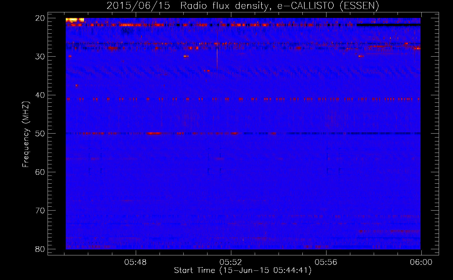
Task: Click the 40 MHz frequency tick label
Action: (x=40, y=95)
